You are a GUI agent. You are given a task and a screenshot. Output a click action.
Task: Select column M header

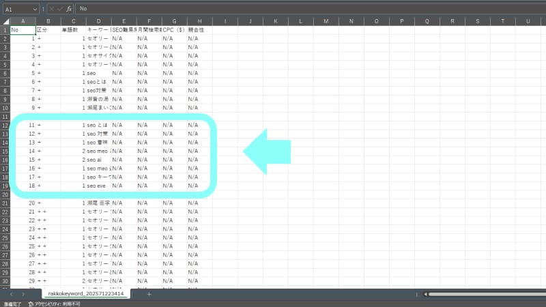click(326, 21)
